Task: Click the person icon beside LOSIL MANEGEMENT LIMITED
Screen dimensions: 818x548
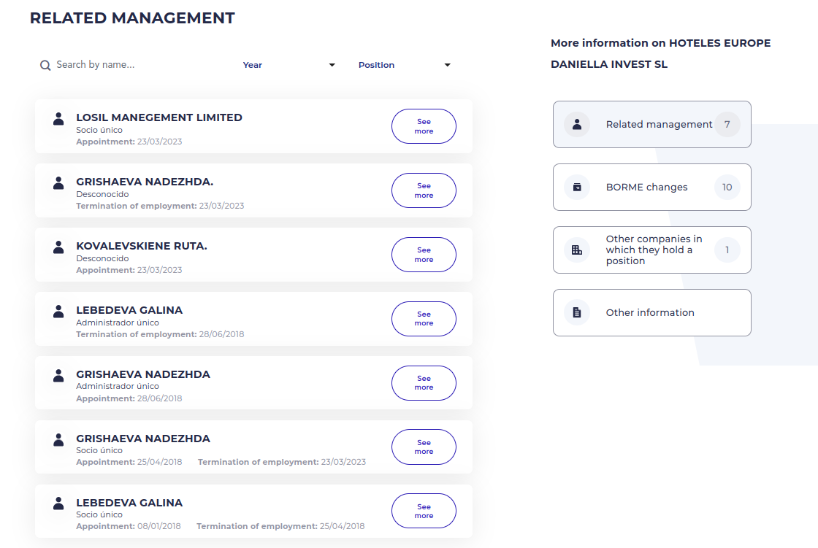Action: pos(58,119)
